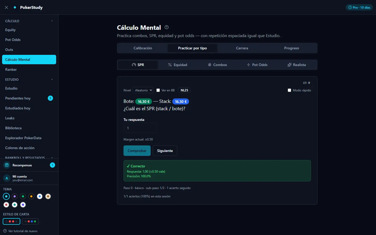376x235 pixels.
Task: Enable Modo rápido checkbox
Action: 289,90
